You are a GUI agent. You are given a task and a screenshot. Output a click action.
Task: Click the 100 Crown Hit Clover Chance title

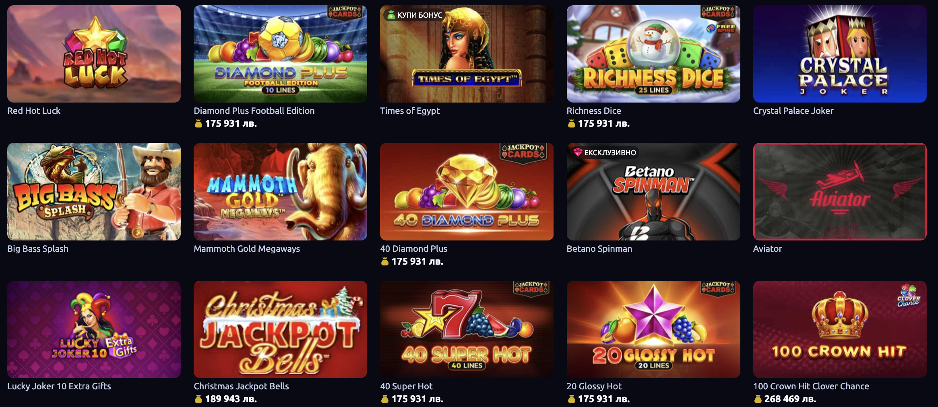click(x=811, y=386)
